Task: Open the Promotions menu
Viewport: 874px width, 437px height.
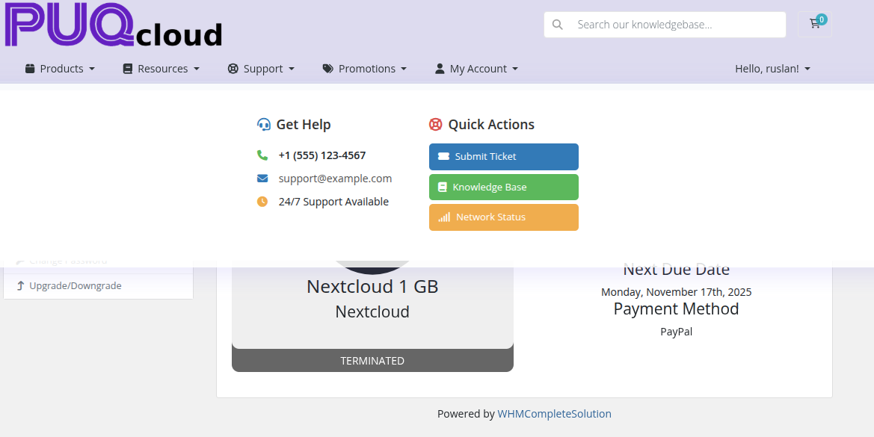Action: tap(364, 68)
